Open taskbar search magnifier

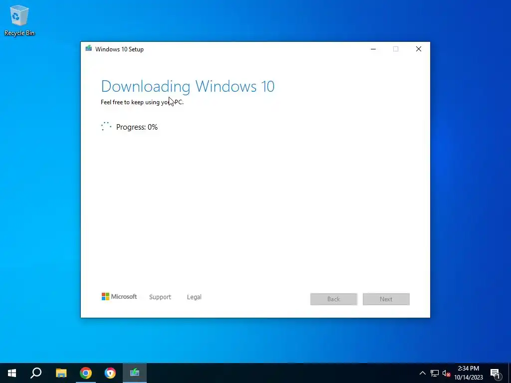point(36,373)
